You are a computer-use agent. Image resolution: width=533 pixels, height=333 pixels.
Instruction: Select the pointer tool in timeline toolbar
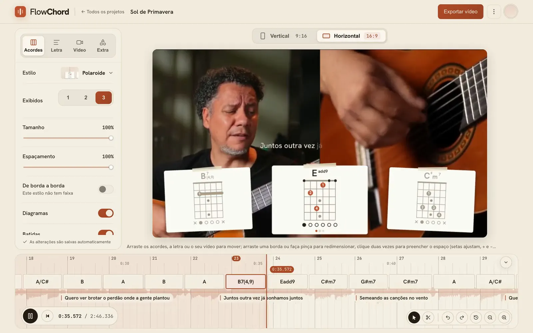414,317
